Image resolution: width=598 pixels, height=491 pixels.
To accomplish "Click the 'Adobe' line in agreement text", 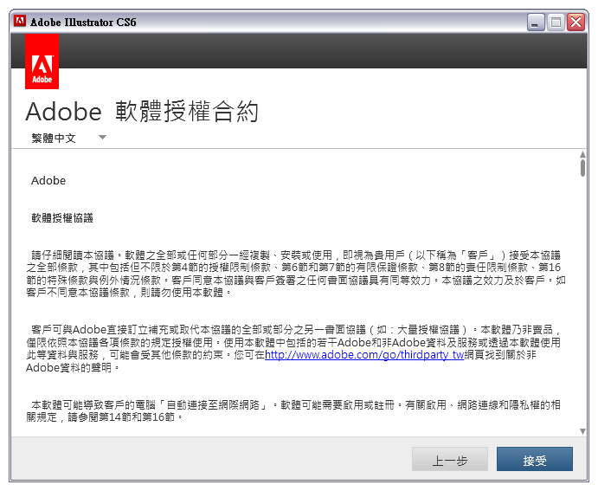I will pyautogui.click(x=48, y=180).
